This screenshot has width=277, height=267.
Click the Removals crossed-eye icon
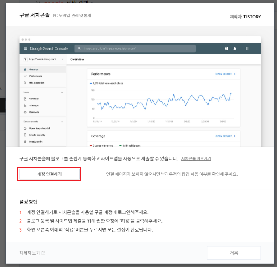pyautogui.click(x=25, y=112)
